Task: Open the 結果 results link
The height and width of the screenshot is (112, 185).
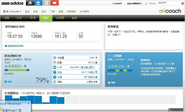Action: [10, 82]
